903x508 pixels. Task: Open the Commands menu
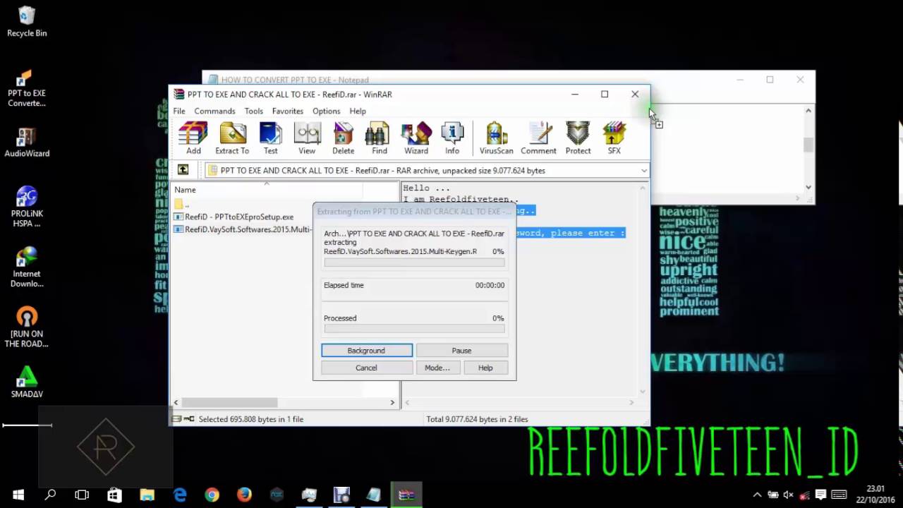pyautogui.click(x=214, y=111)
